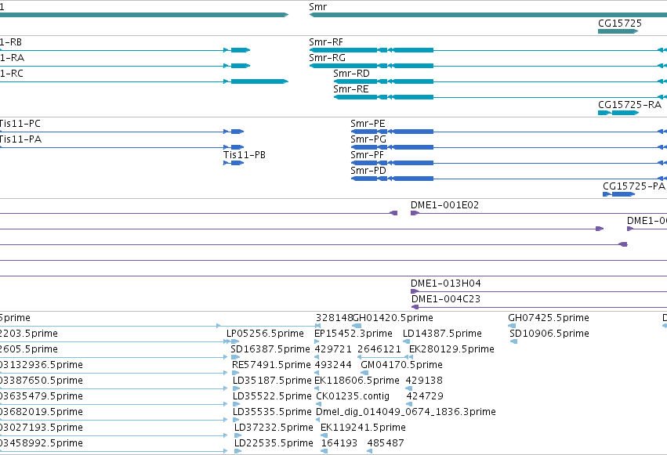Click the 03387650.5prime EST label
This screenshot has height=455, width=667.
(x=42, y=381)
